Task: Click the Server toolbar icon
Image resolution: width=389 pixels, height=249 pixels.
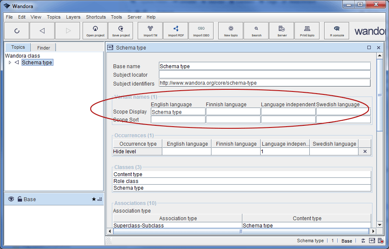Action: (x=282, y=31)
